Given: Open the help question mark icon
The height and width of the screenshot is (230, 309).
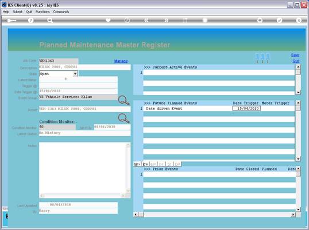Looking at the screenshot, I should tap(31, 21).
